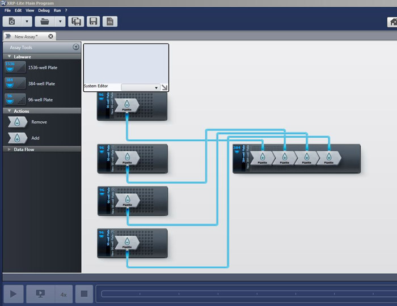Open the Debug menu
Screen dimensions: 397x306
tap(44, 10)
